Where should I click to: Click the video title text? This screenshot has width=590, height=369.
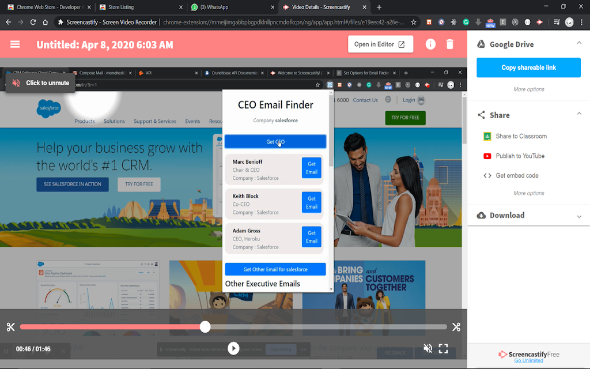click(105, 45)
